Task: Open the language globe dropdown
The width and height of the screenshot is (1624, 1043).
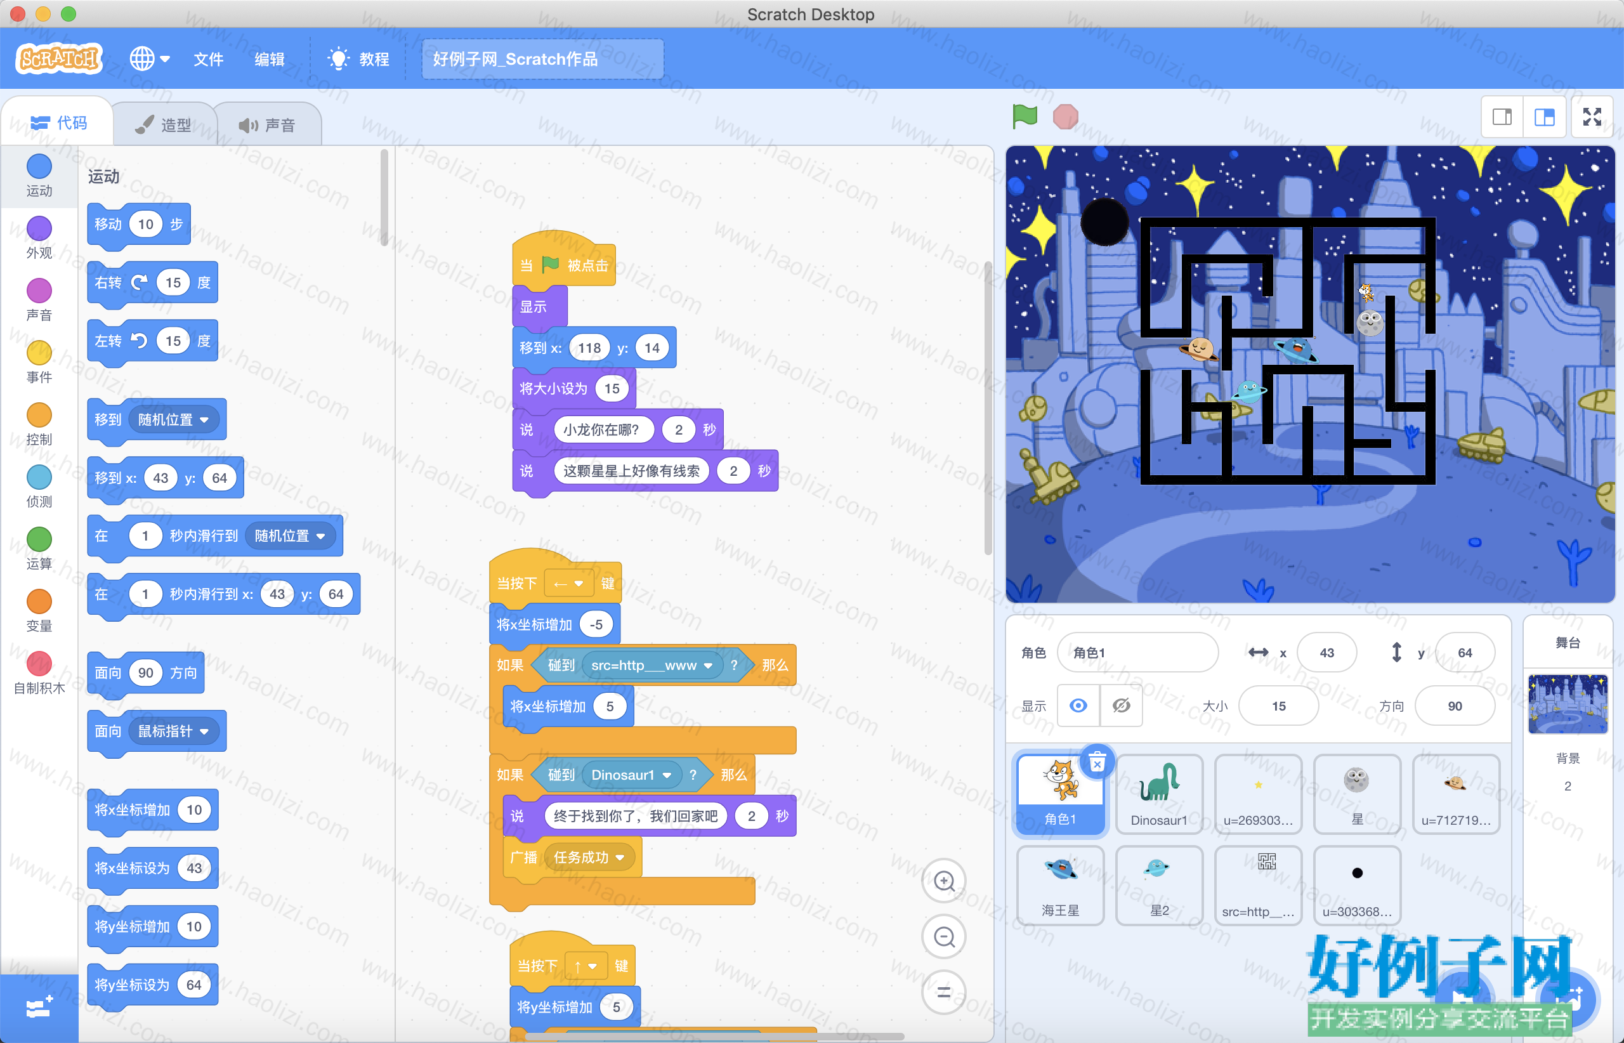Action: point(150,59)
